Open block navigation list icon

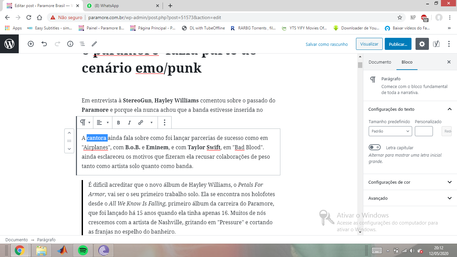(x=82, y=44)
